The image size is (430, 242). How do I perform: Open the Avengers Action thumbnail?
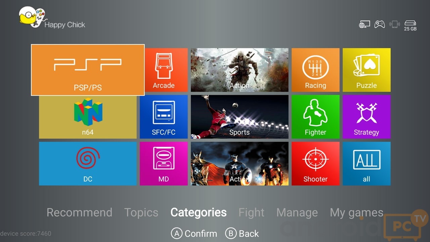[x=240, y=164]
